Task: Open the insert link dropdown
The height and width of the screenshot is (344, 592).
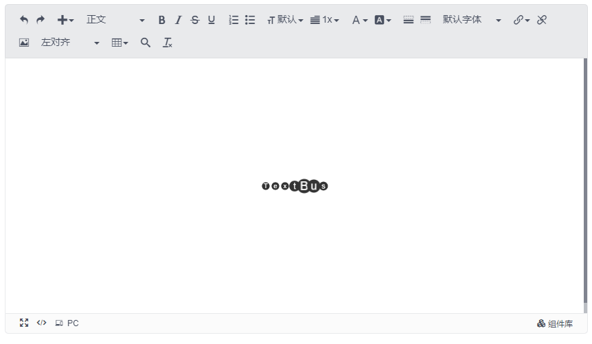Action: (521, 20)
